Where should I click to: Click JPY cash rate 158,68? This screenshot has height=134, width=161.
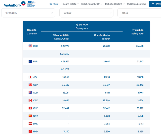click(x=66, y=77)
